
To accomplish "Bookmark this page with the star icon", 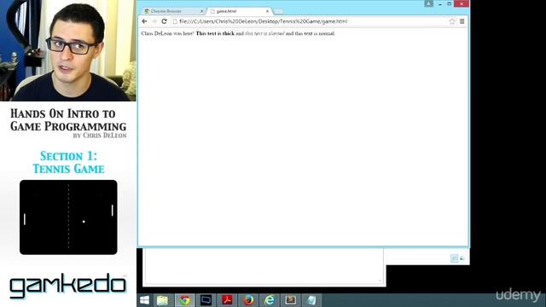I will [x=452, y=21].
